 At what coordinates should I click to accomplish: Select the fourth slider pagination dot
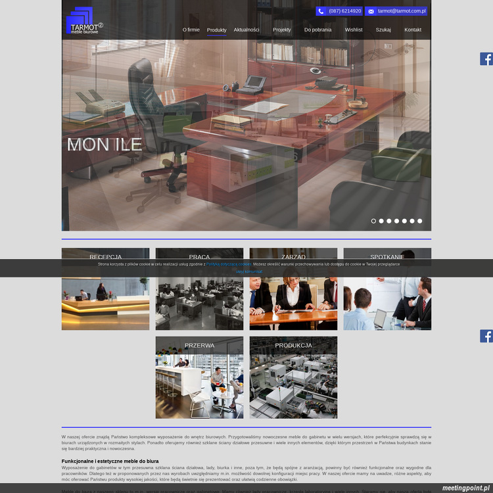point(397,221)
